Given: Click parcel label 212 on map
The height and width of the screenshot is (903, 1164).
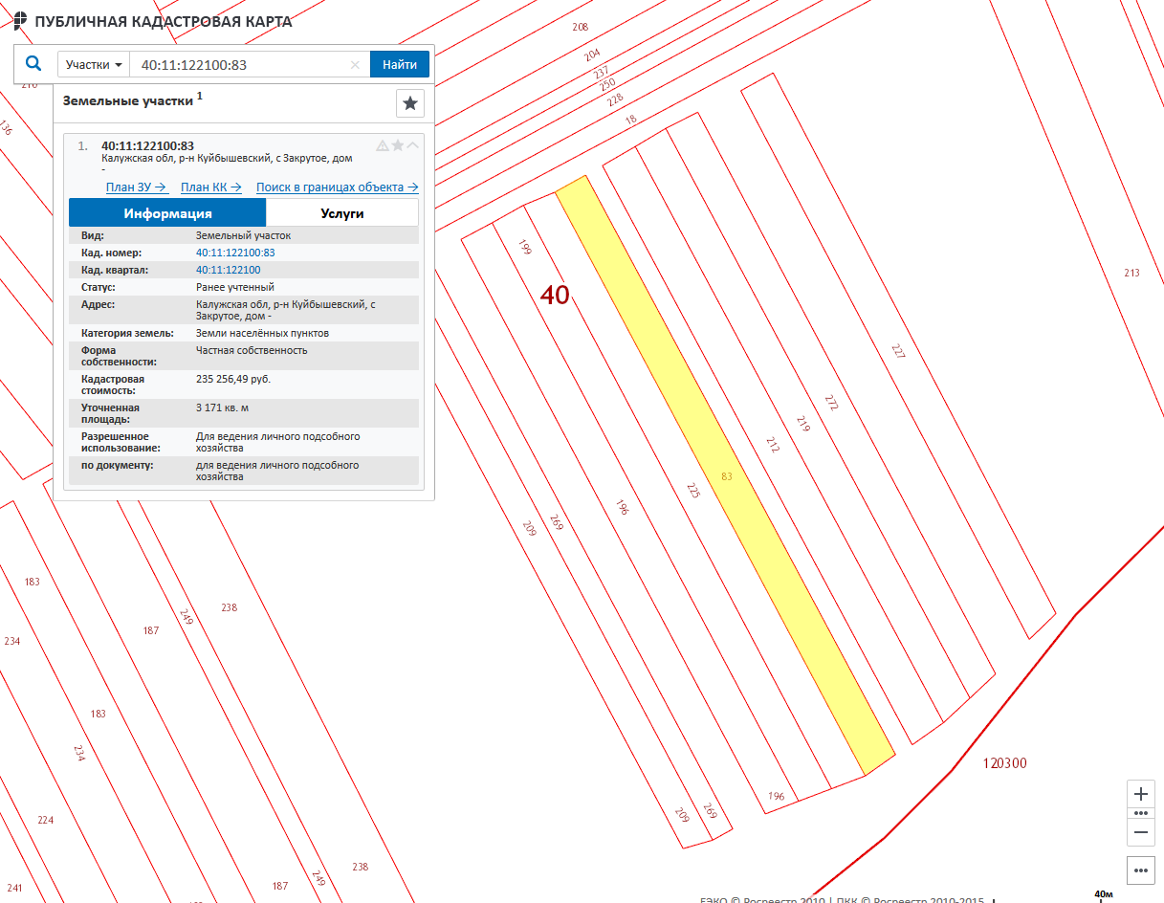Looking at the screenshot, I should point(773,444).
